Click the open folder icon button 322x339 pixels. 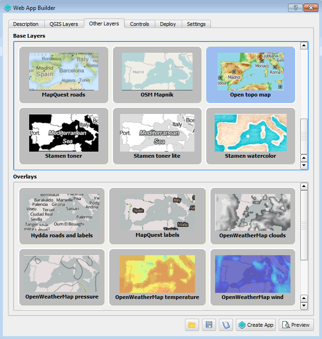[x=192, y=325]
